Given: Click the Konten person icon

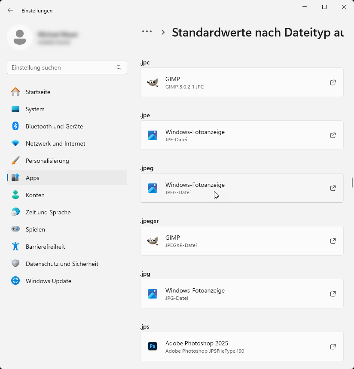Looking at the screenshot, I should coord(15,195).
